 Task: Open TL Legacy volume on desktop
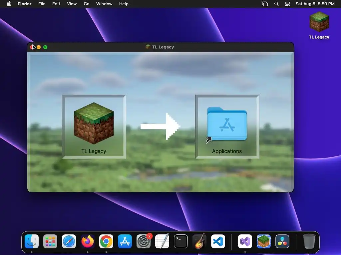(x=319, y=22)
